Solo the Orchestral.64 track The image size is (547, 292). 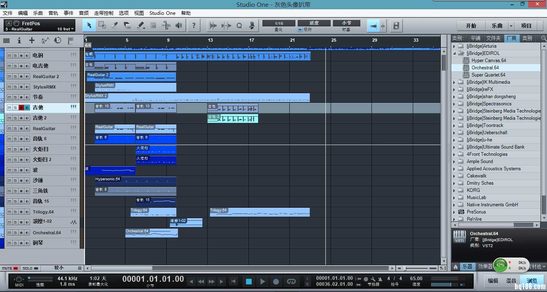tap(15, 232)
